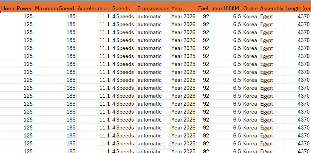Click the Fuel header cell
This screenshot has height=153, width=311.
203,8
